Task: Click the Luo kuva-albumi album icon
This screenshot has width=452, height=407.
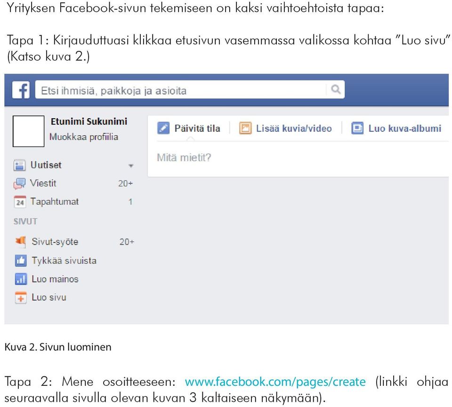Action: [x=357, y=128]
